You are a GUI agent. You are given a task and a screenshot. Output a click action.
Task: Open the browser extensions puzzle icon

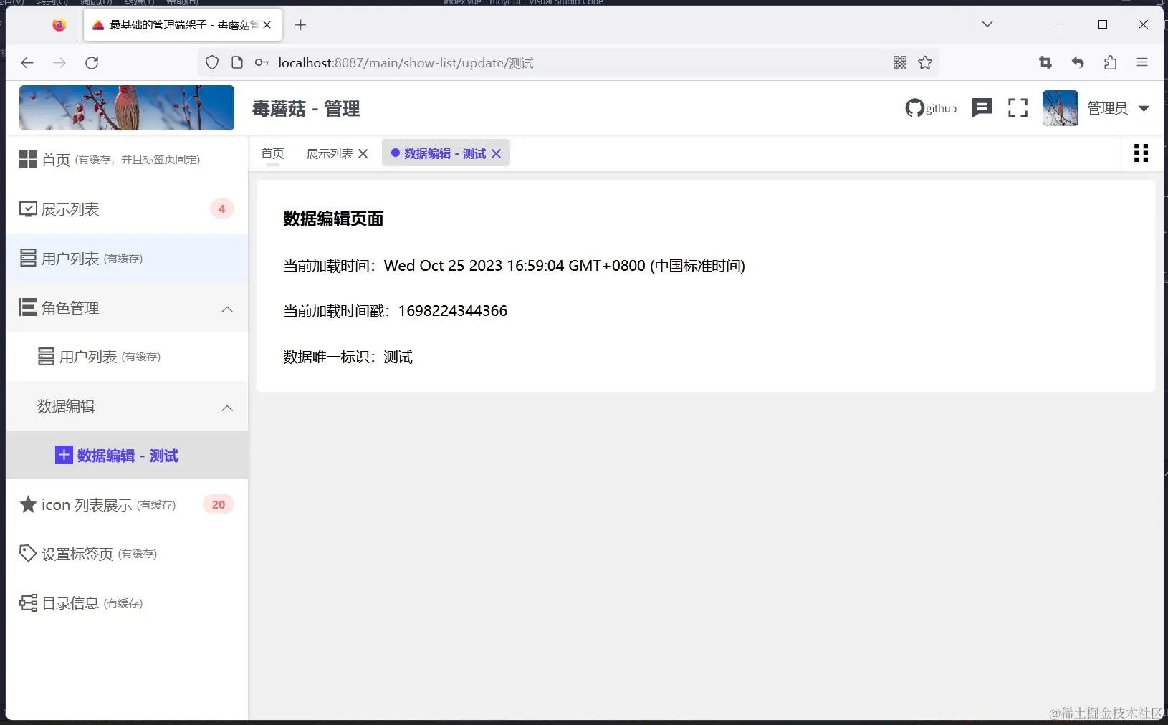(1110, 63)
